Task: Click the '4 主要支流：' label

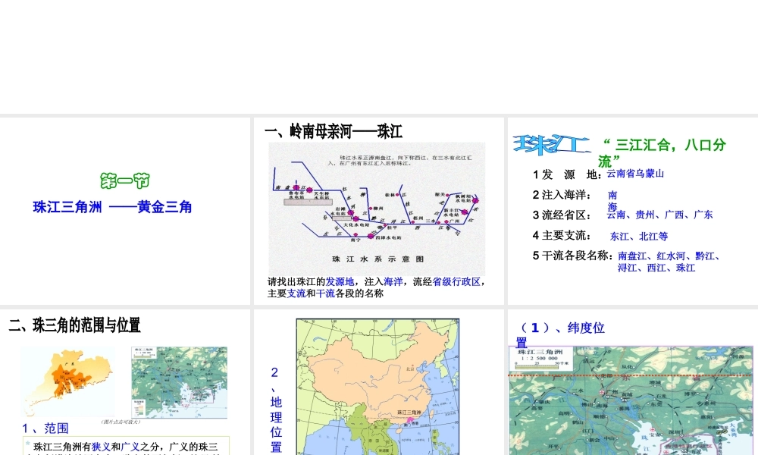Action: pyautogui.click(x=562, y=236)
